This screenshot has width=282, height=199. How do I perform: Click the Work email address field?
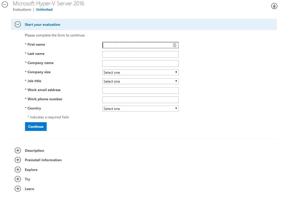click(x=140, y=91)
